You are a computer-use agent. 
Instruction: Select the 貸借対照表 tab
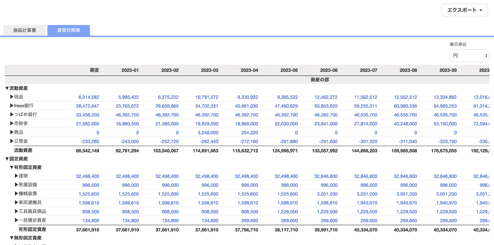pyautogui.click(x=69, y=30)
